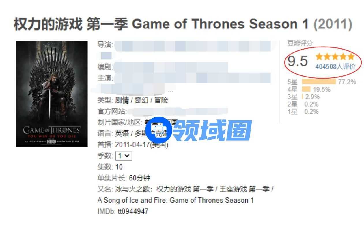Open the season number dropdown
Viewport: 364px width, 232px height.
click(124, 156)
